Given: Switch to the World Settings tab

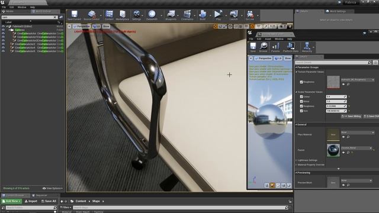Looking at the screenshot, I should click(338, 11).
